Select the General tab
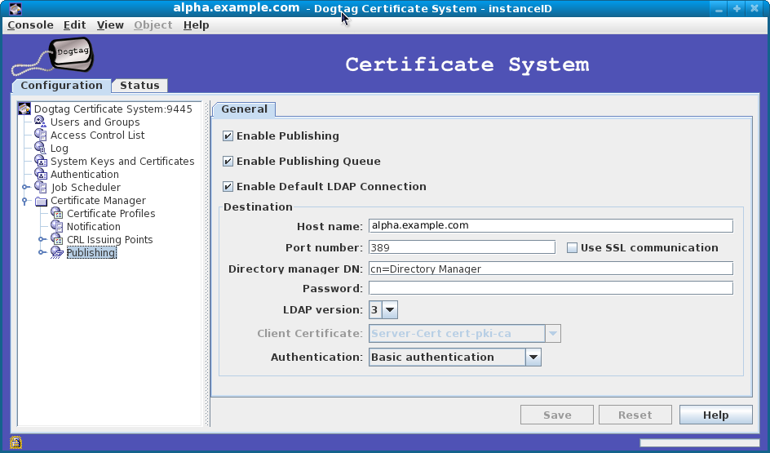 click(x=244, y=109)
